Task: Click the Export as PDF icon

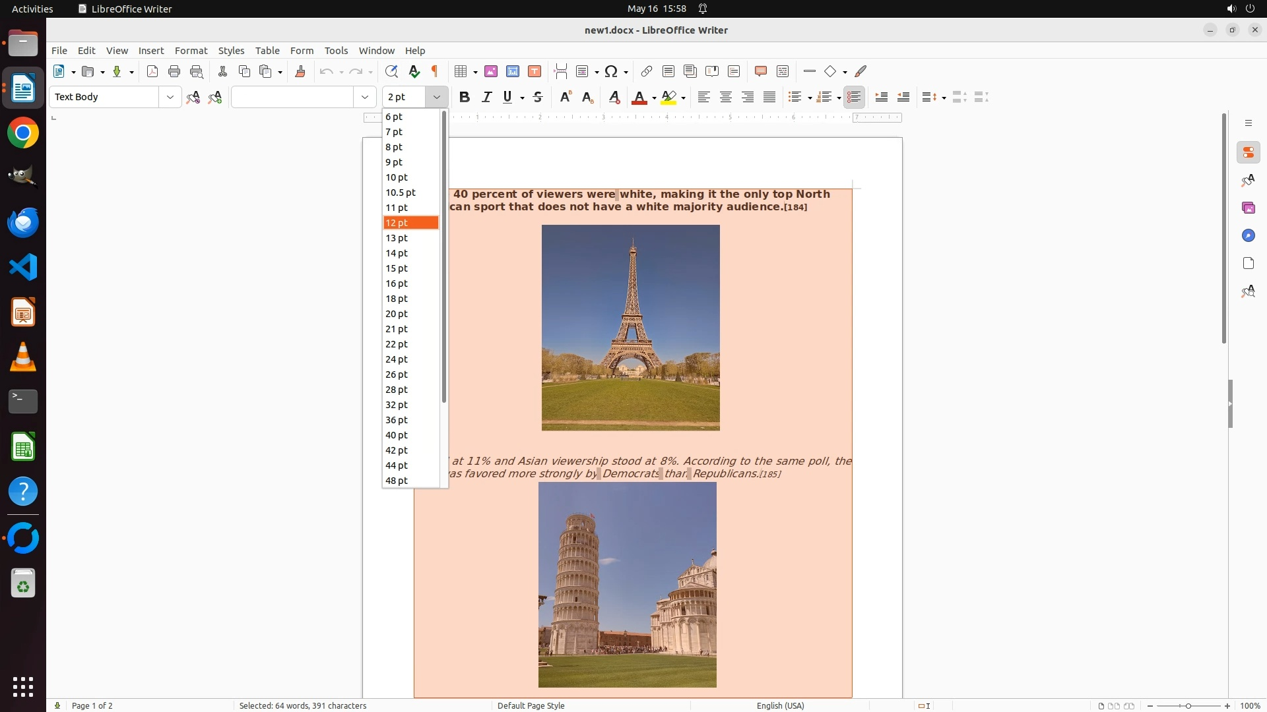Action: pyautogui.click(x=152, y=72)
